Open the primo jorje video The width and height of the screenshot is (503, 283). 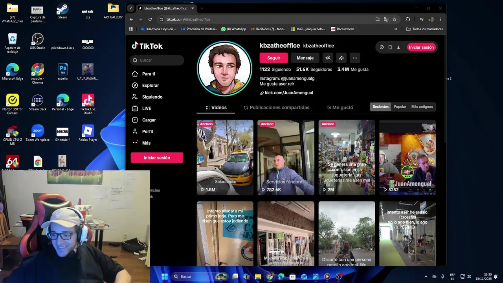point(225,234)
